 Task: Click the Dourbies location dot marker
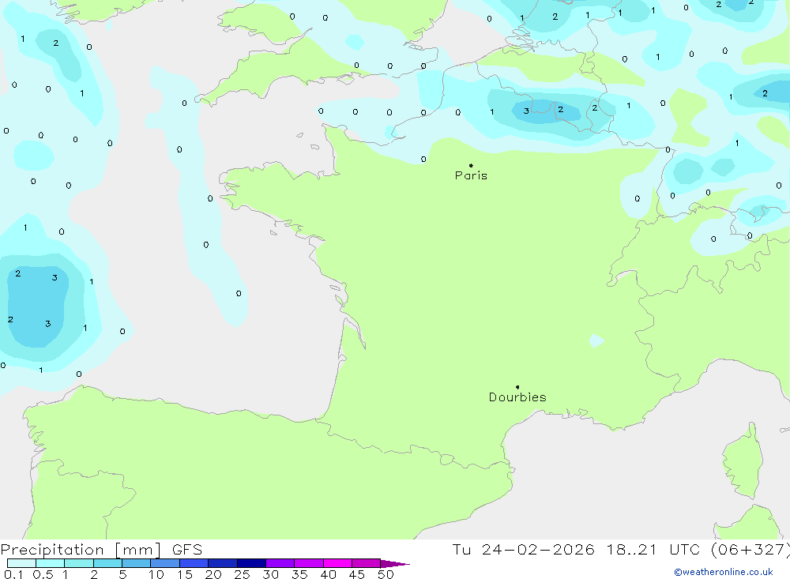click(517, 387)
